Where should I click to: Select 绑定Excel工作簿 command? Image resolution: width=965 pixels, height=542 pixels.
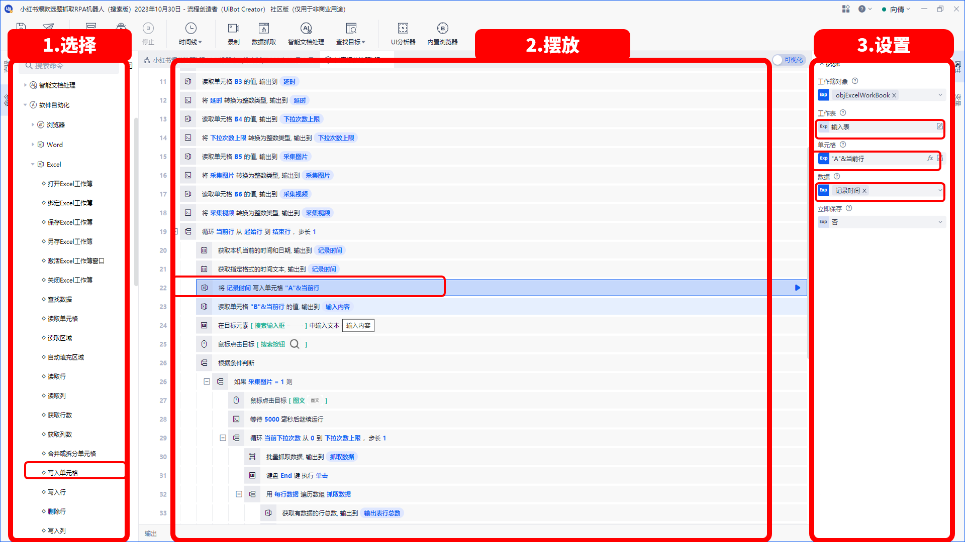(70, 203)
